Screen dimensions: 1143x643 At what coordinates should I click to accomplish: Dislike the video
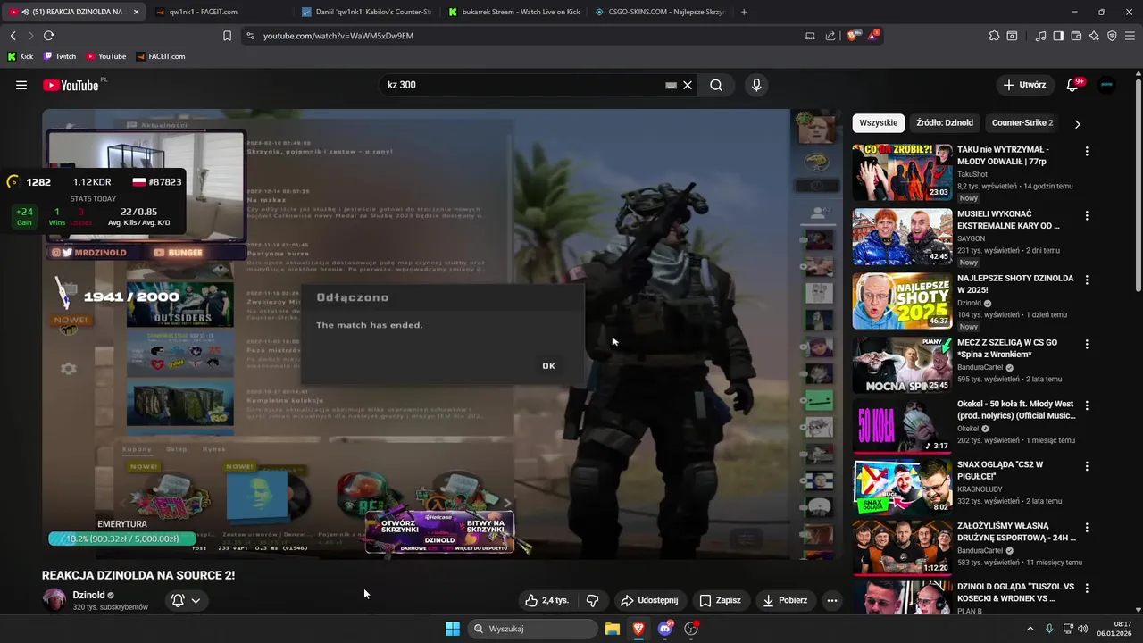click(x=592, y=600)
